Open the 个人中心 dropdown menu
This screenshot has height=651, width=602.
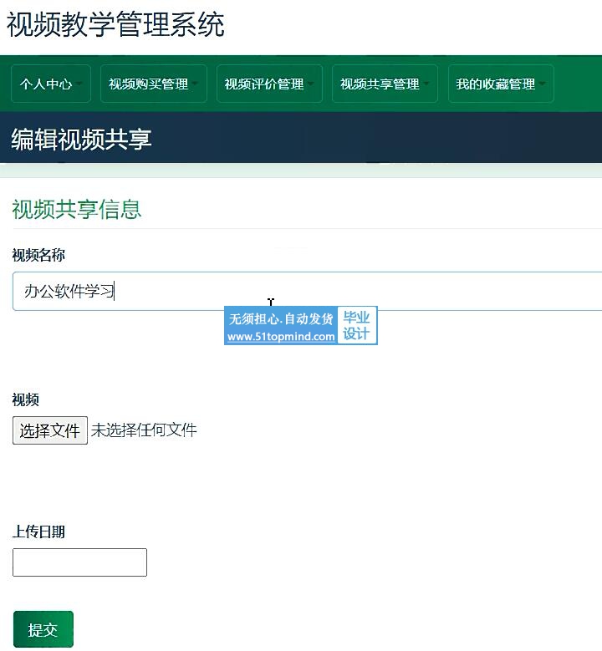pos(51,84)
